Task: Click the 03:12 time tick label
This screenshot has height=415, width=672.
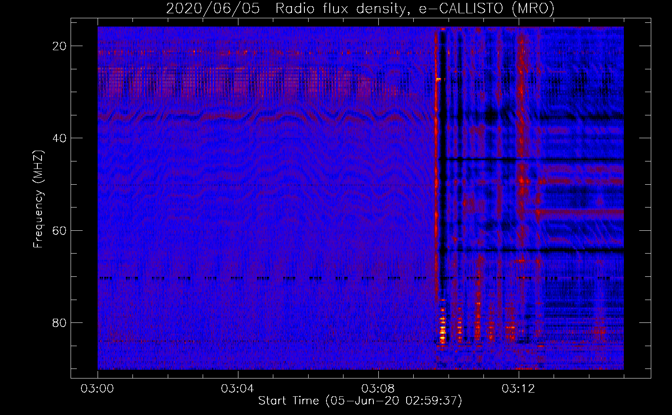Action: point(518,389)
